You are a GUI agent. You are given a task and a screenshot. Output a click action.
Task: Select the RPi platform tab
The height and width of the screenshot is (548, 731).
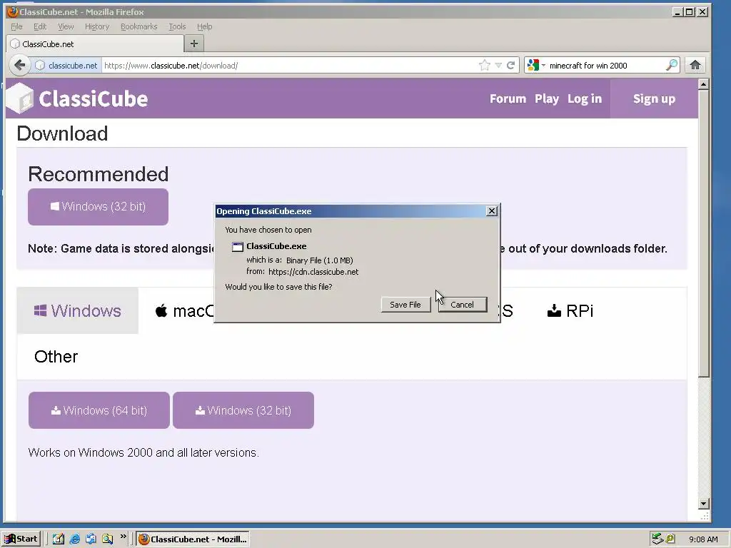pos(570,310)
